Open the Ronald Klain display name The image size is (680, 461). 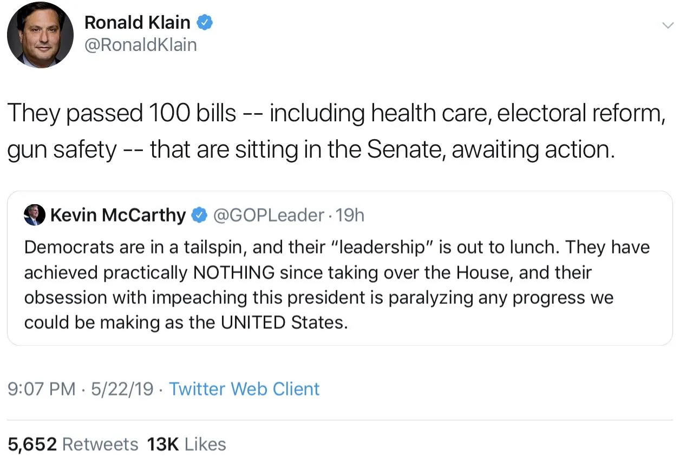click(x=138, y=22)
